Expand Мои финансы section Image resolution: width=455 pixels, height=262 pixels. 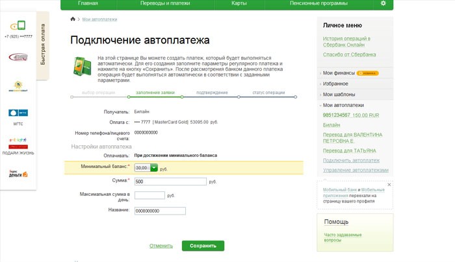pos(339,73)
